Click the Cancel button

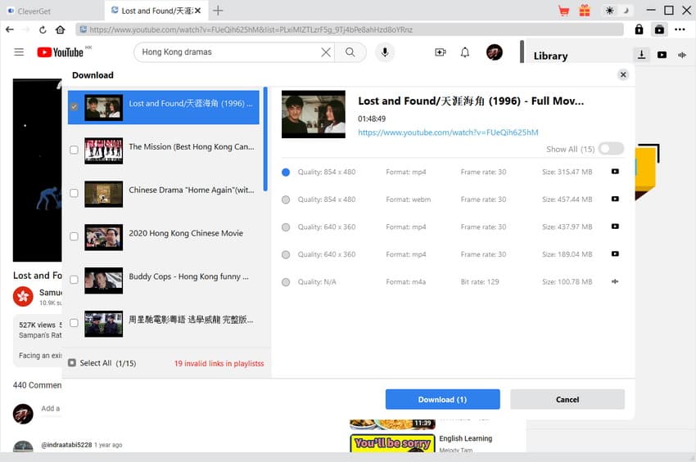[x=567, y=400]
